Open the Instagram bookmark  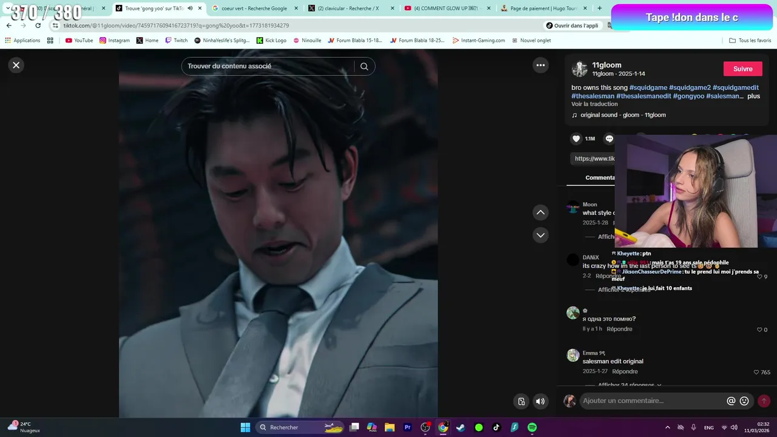(115, 41)
